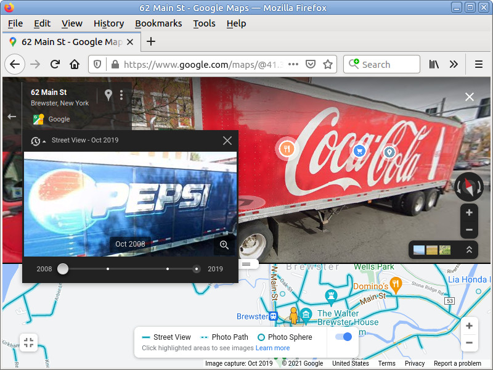
Task: Save page to Pocket
Action: (x=311, y=64)
